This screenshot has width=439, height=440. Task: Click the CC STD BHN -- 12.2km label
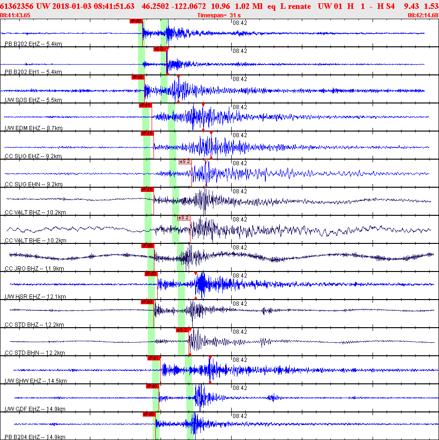[x=35, y=352]
